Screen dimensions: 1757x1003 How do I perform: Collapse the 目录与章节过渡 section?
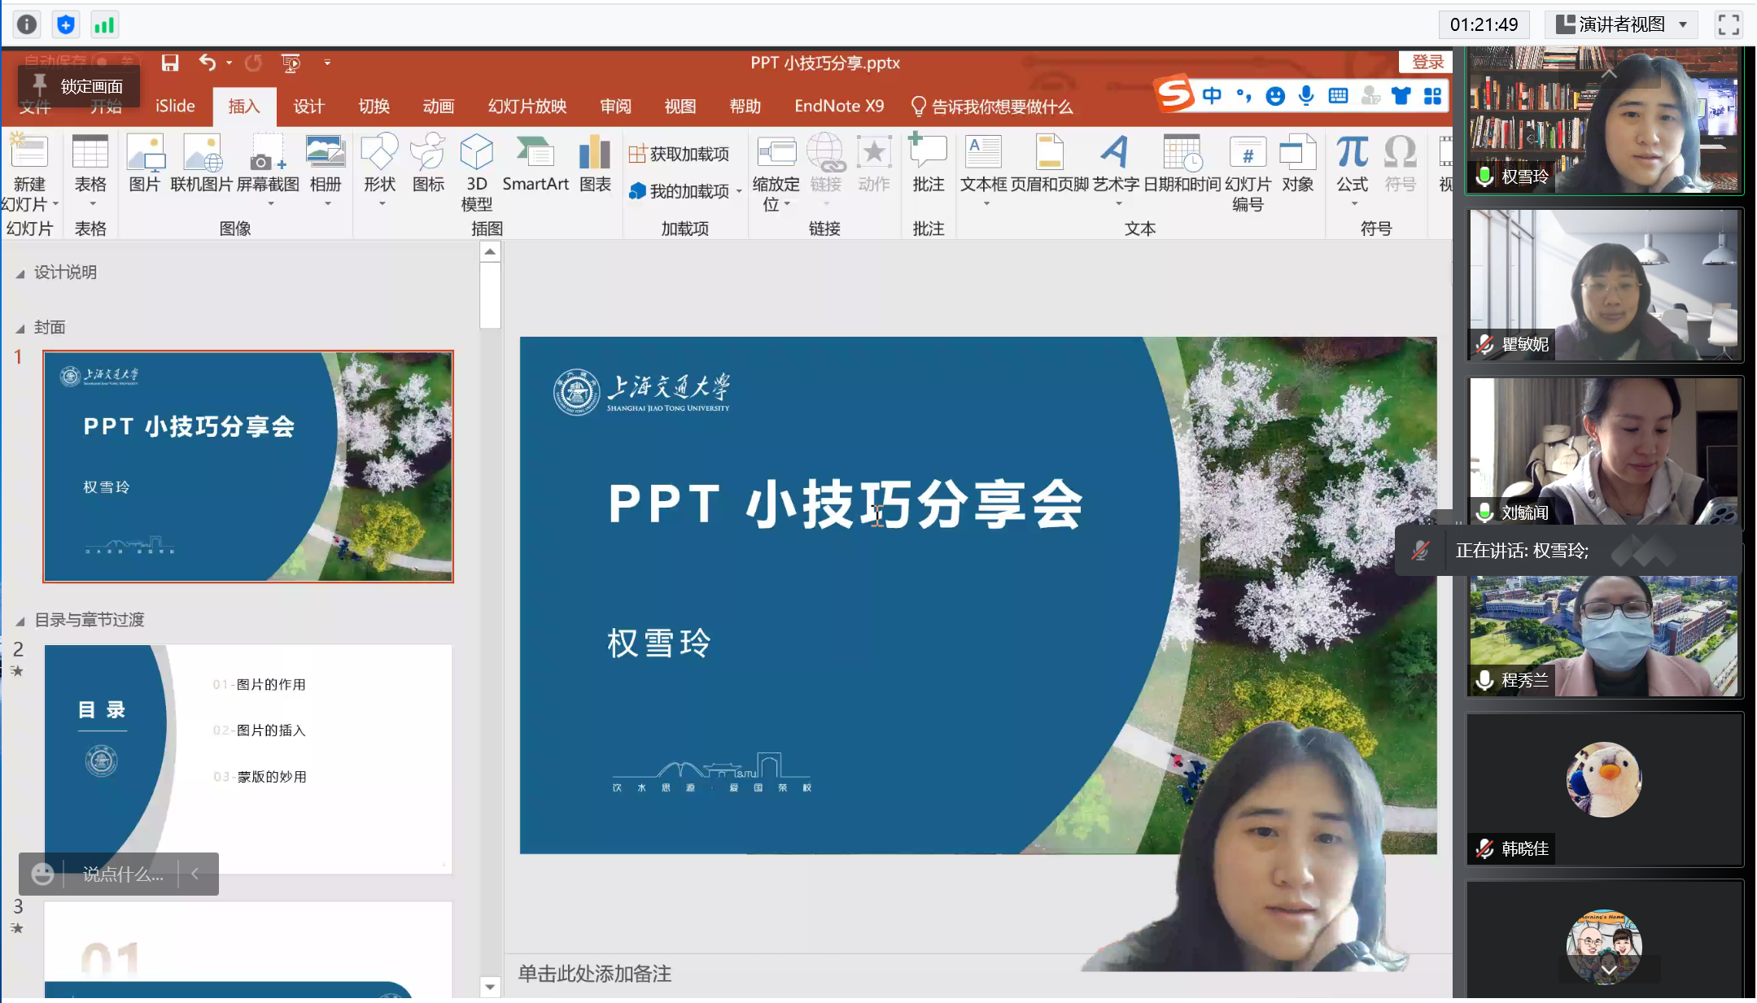point(20,621)
